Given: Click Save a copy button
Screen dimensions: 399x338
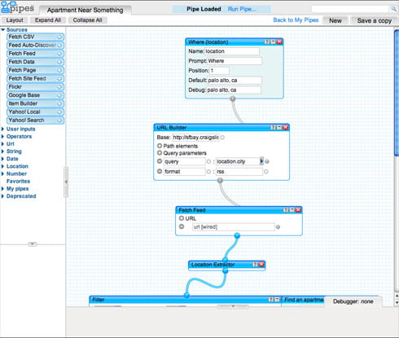Looking at the screenshot, I should (374, 20).
